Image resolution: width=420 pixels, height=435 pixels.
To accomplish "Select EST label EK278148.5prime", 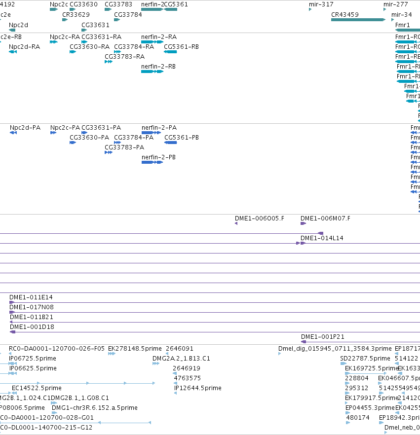I will (x=135, y=348).
